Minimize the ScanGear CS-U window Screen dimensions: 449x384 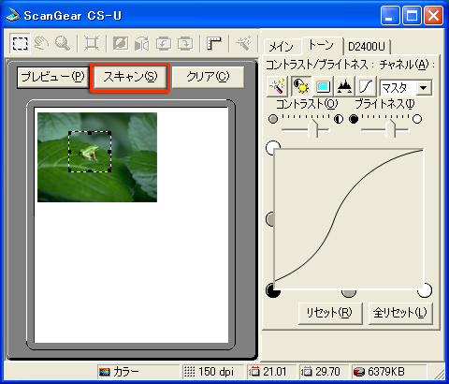(390, 16)
